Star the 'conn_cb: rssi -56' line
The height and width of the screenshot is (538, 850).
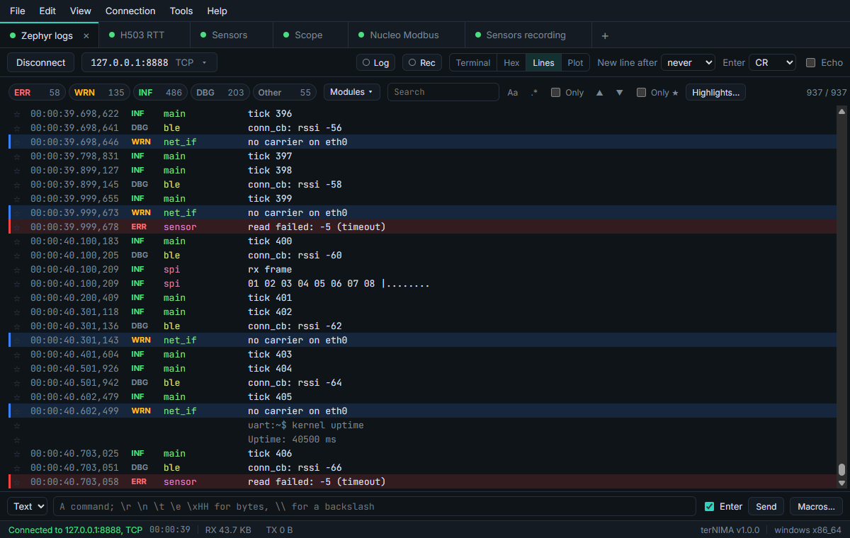(17, 128)
